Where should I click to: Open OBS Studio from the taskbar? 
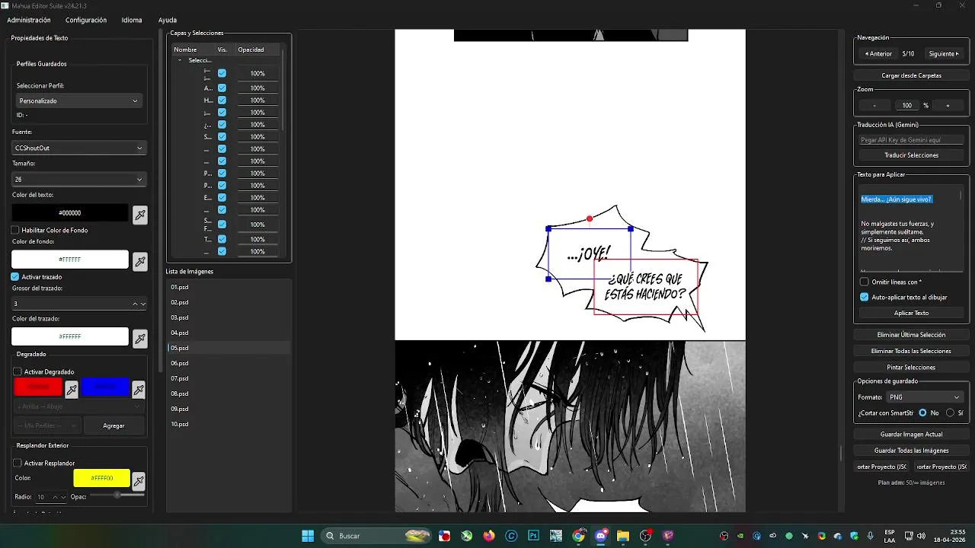coord(646,536)
